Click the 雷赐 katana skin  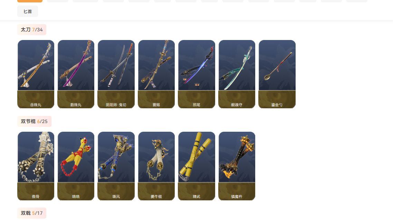[156, 74]
